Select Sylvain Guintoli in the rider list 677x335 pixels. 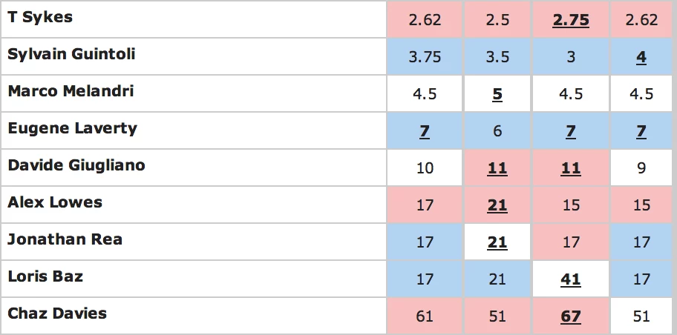pos(71,54)
